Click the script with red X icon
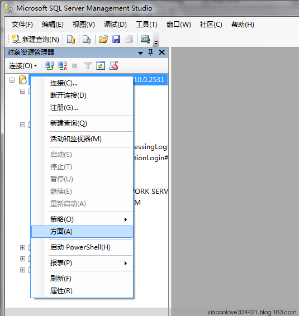299x316 pixels. pos(113,66)
